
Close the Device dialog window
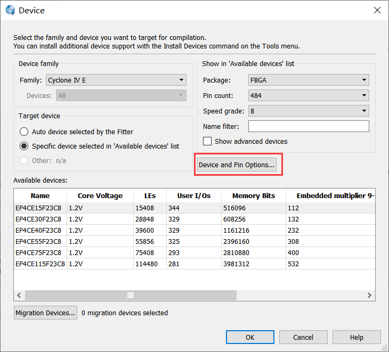coord(377,10)
